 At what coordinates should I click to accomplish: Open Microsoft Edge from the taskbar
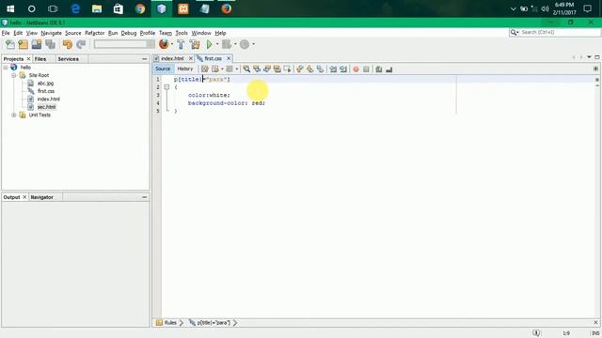pyautogui.click(x=75, y=8)
